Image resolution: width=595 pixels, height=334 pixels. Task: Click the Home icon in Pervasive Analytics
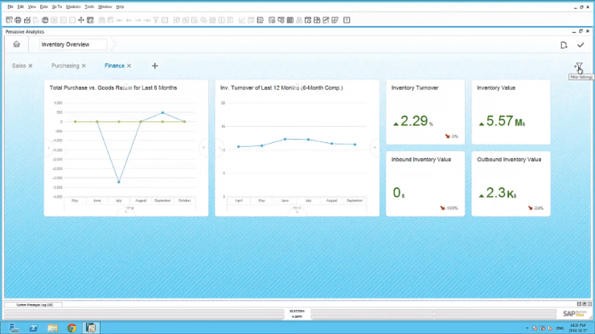tap(16, 45)
